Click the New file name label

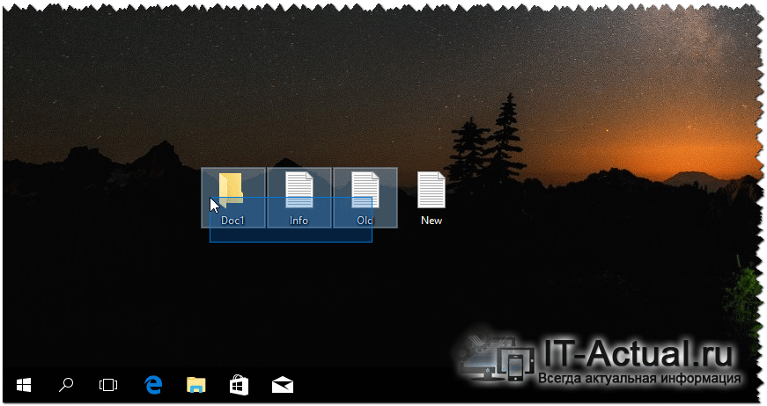[431, 221]
